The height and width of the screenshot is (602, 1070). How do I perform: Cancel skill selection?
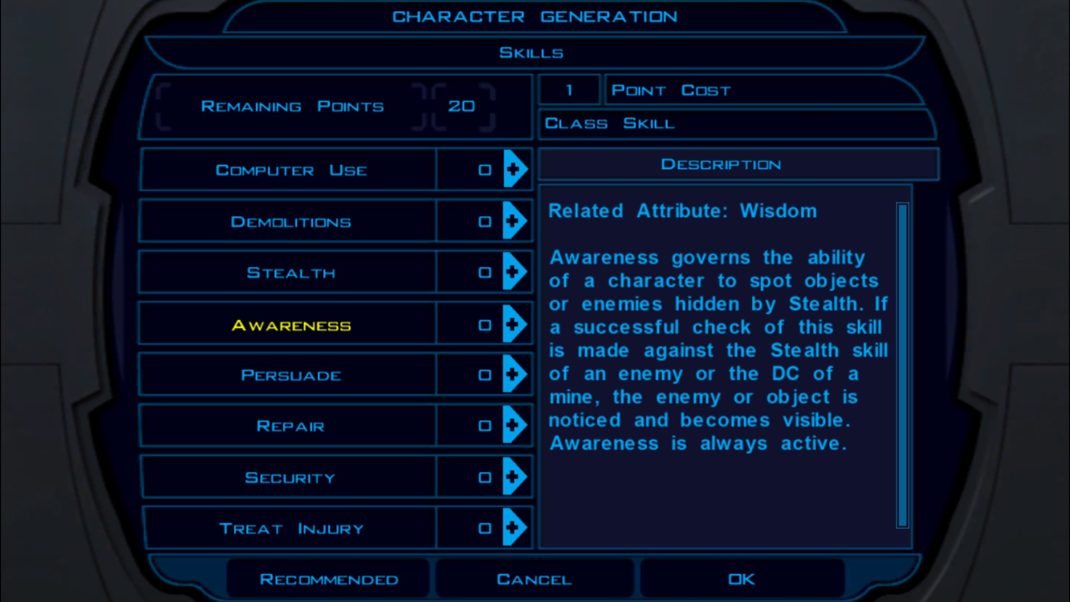[x=534, y=579]
